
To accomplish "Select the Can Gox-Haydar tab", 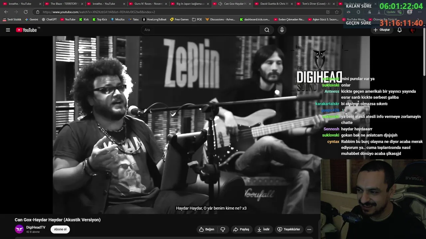I will tap(232, 4).
